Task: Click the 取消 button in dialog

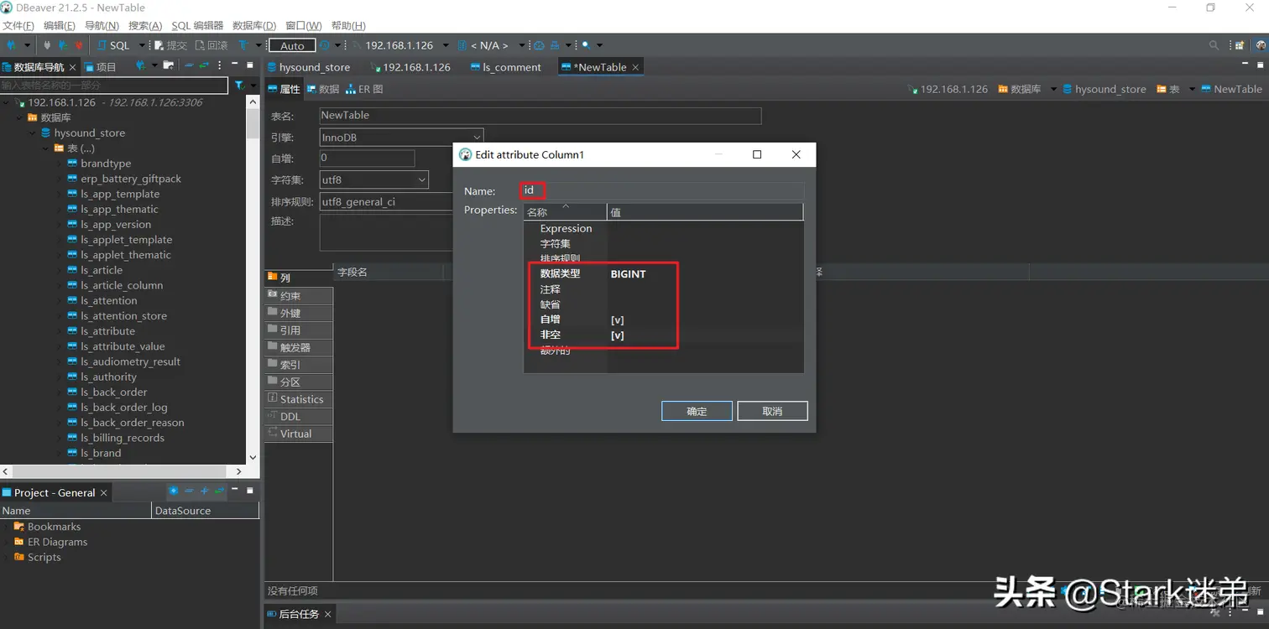Action: pyautogui.click(x=772, y=411)
